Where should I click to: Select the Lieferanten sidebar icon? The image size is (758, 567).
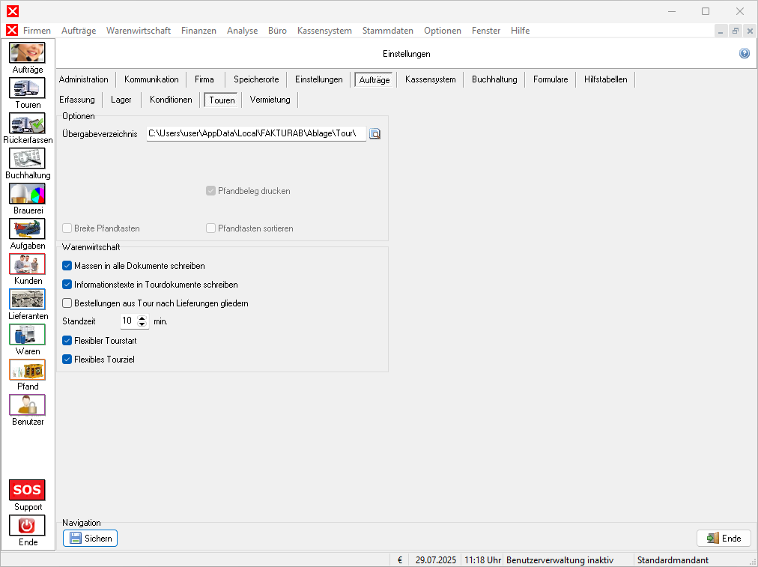[x=27, y=300]
